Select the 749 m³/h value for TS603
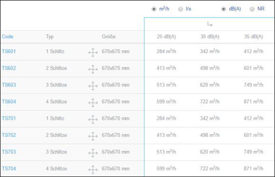 254,85
